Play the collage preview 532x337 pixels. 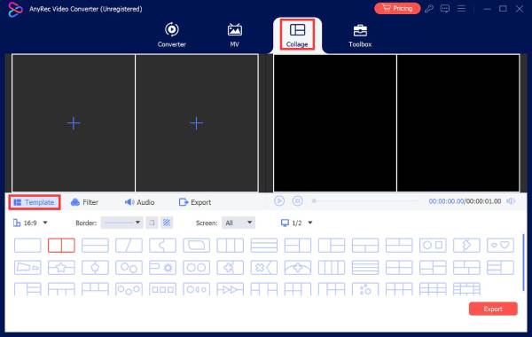pyautogui.click(x=279, y=201)
